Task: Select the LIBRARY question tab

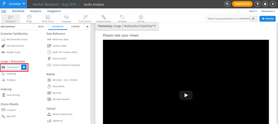Action: [x=75, y=27]
